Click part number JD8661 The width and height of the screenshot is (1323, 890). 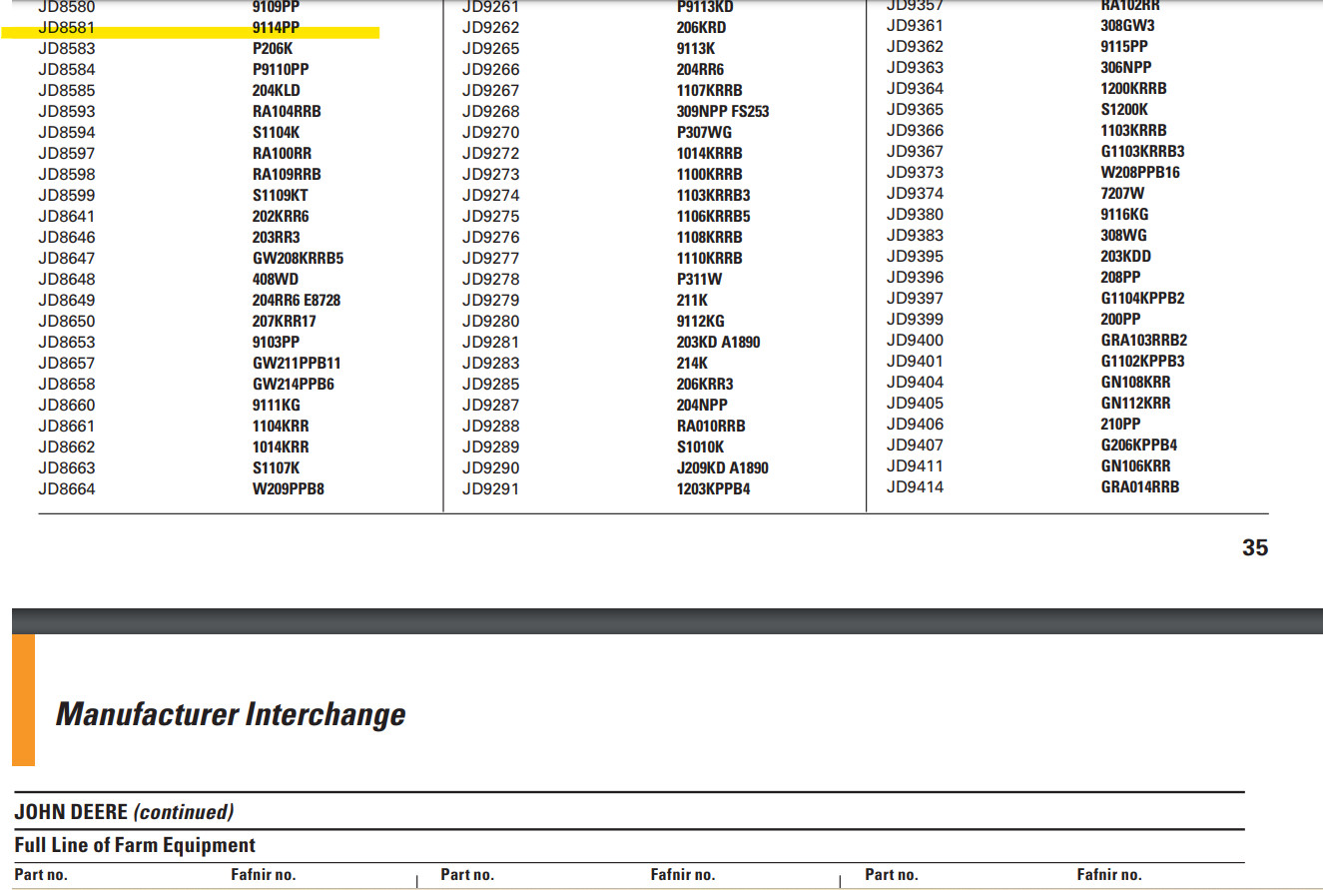67,427
